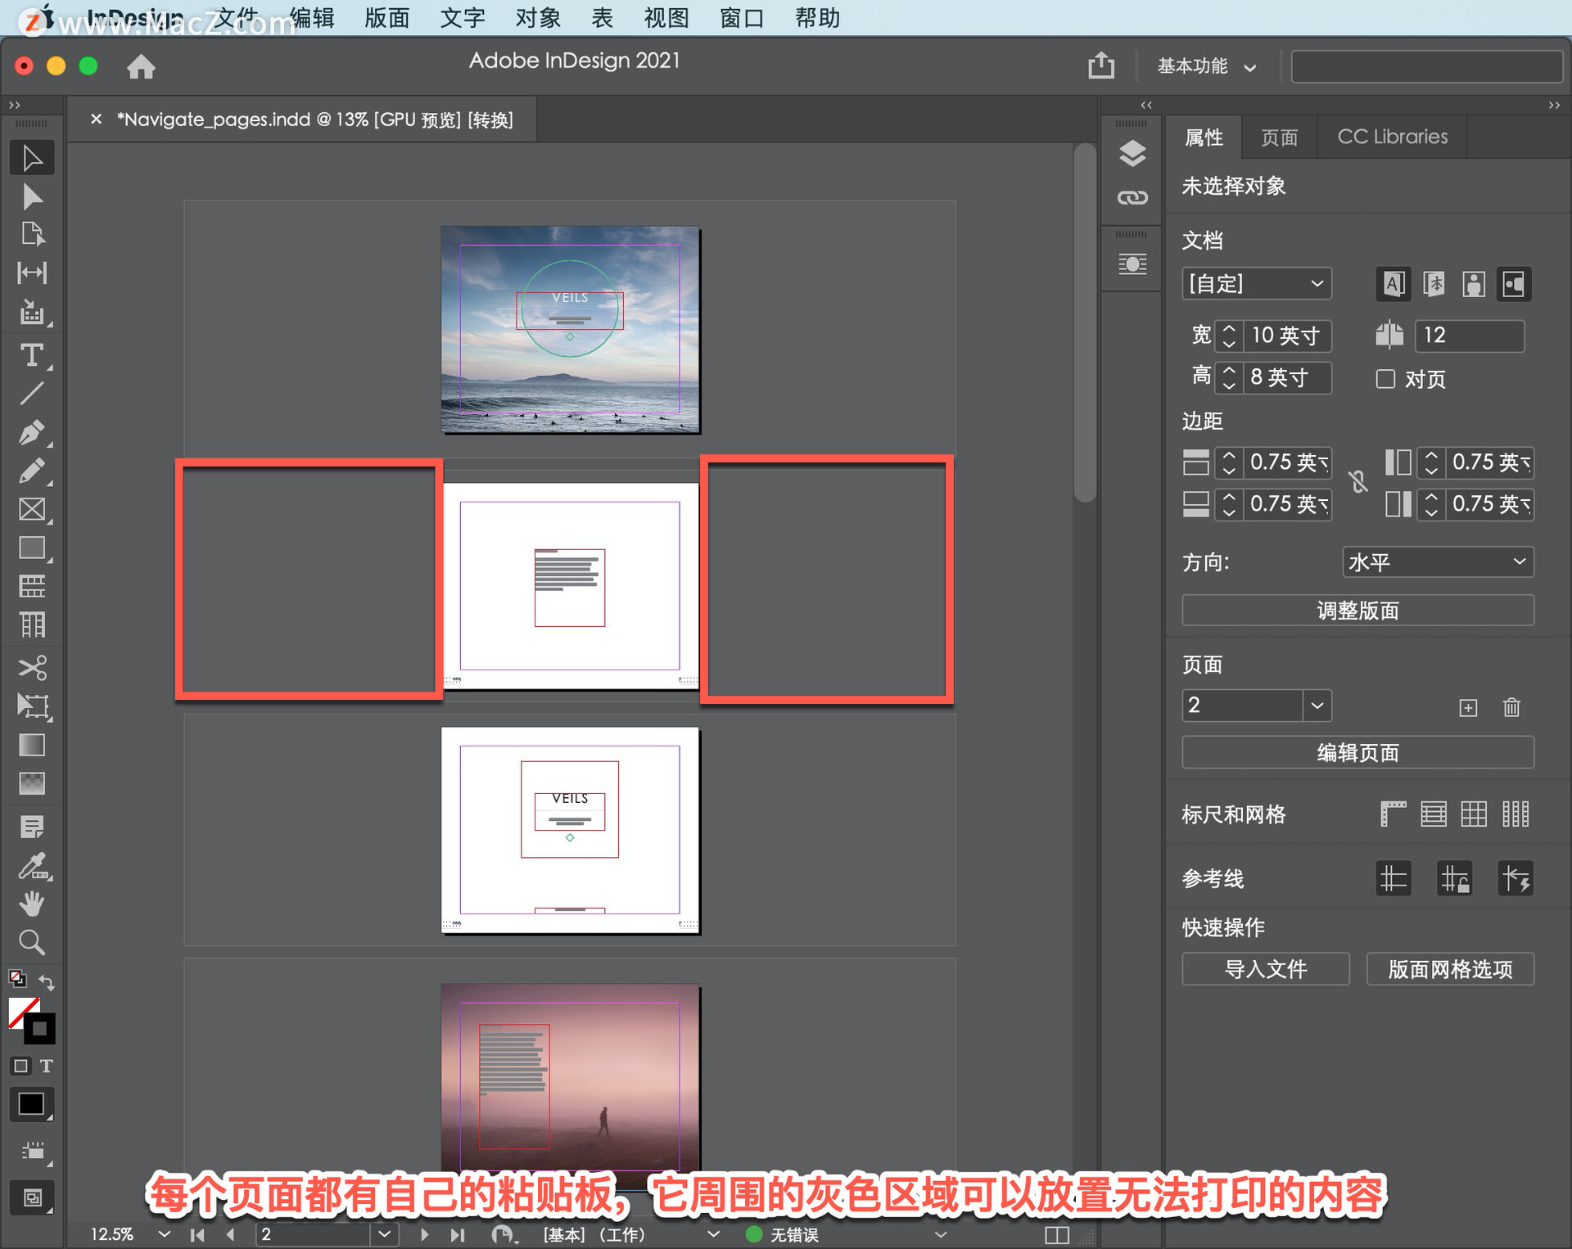Select the Free Transform tool
The image size is (1572, 1249).
[x=32, y=706]
